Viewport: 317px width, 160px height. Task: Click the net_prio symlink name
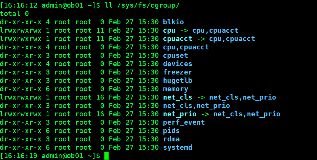pos(180,114)
